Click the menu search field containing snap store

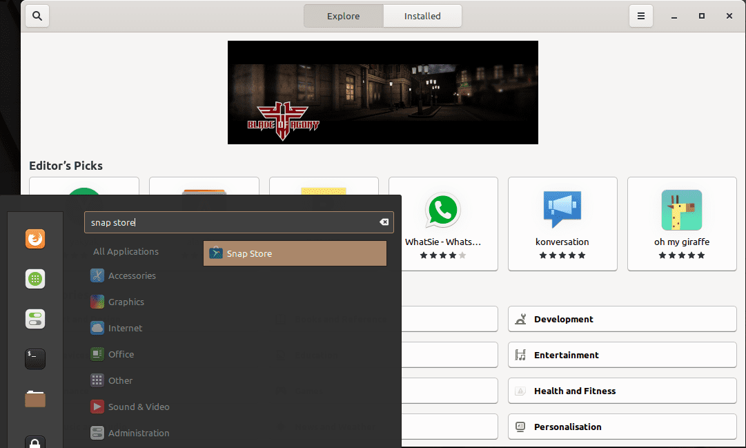pos(239,222)
